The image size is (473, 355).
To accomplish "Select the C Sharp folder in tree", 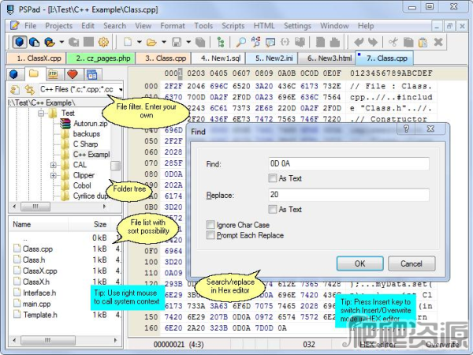I will coord(85,144).
